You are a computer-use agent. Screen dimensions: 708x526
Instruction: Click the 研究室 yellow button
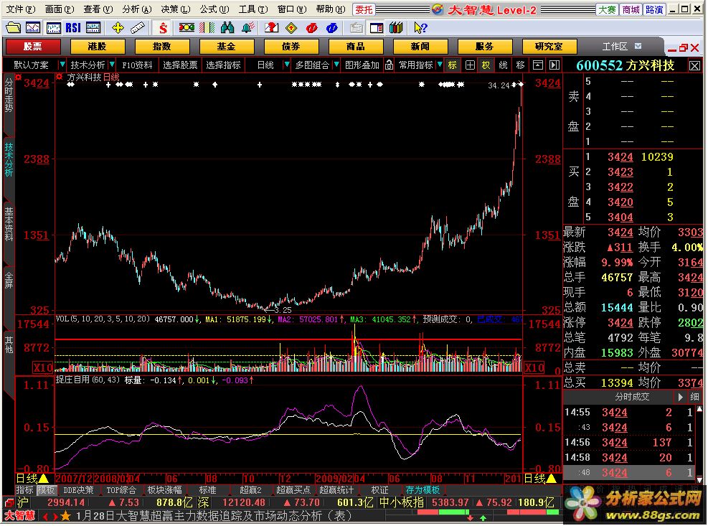coord(549,46)
